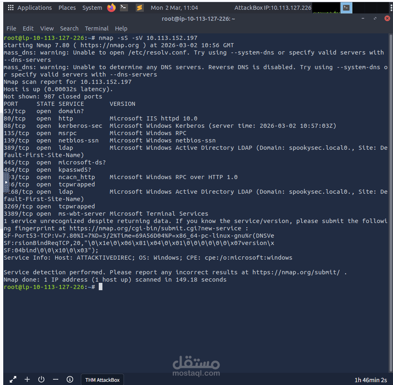Open the info icon in bottom bar

tap(70, 379)
